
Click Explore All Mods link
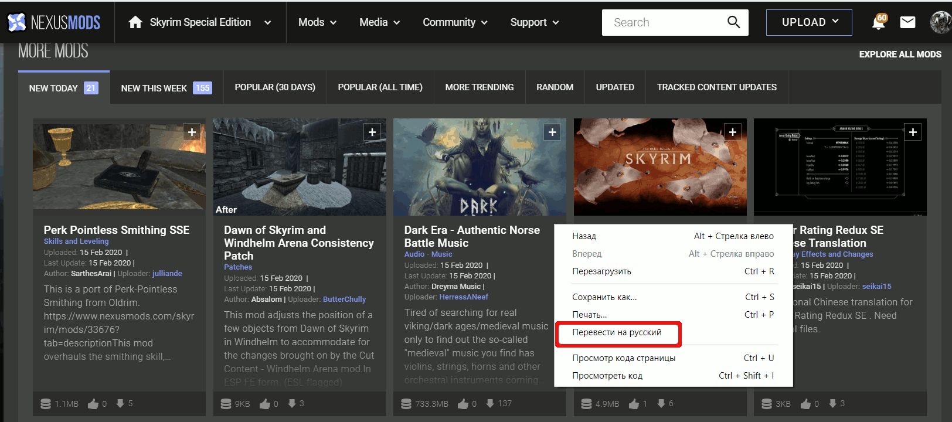click(x=900, y=55)
